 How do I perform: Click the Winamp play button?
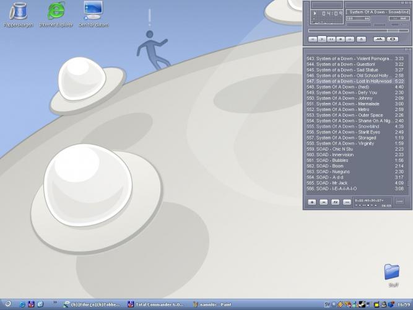click(x=323, y=39)
